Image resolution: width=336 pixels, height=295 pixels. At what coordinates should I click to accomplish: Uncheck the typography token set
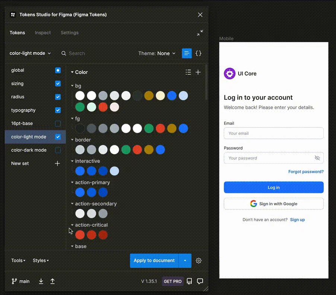(58, 110)
